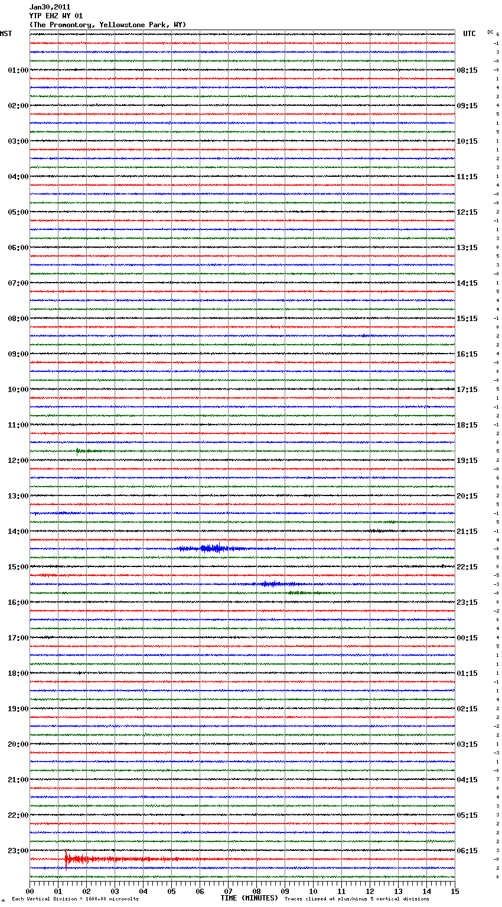Select the 22:00 MST time label
This screenshot has height=907, width=502.
(18, 815)
